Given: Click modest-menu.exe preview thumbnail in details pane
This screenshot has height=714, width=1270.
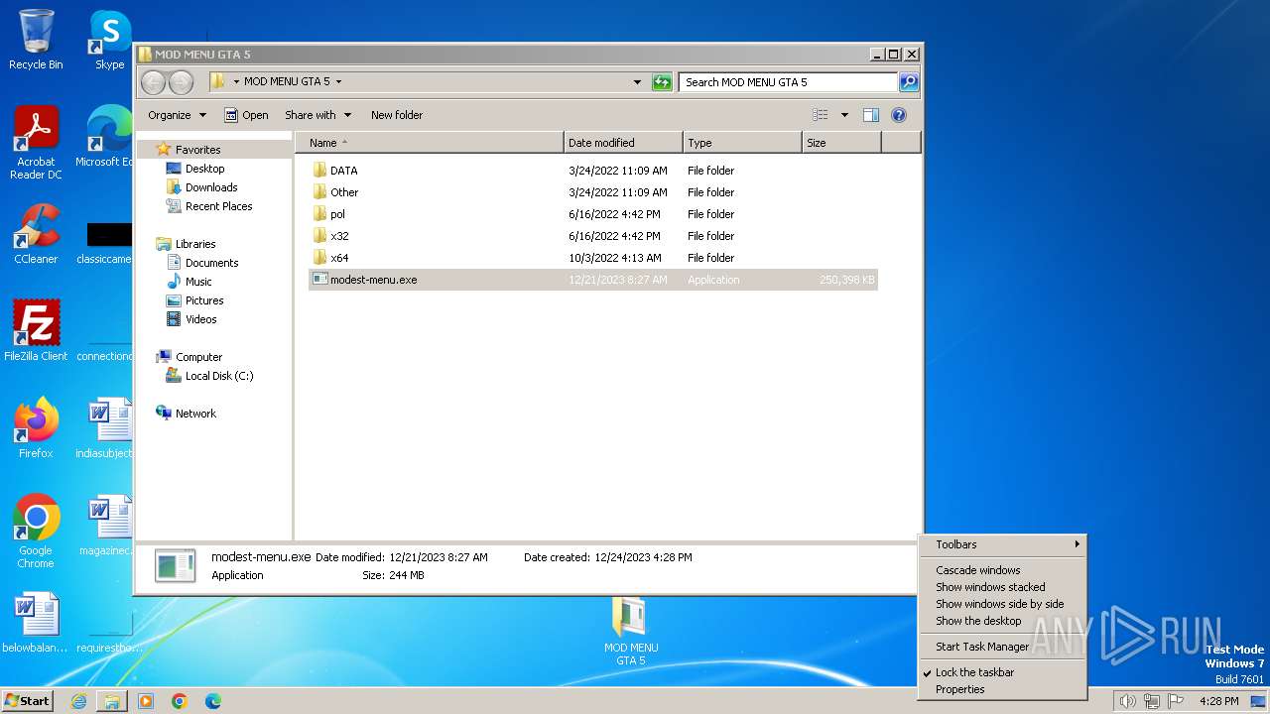Looking at the screenshot, I should click(x=176, y=566).
